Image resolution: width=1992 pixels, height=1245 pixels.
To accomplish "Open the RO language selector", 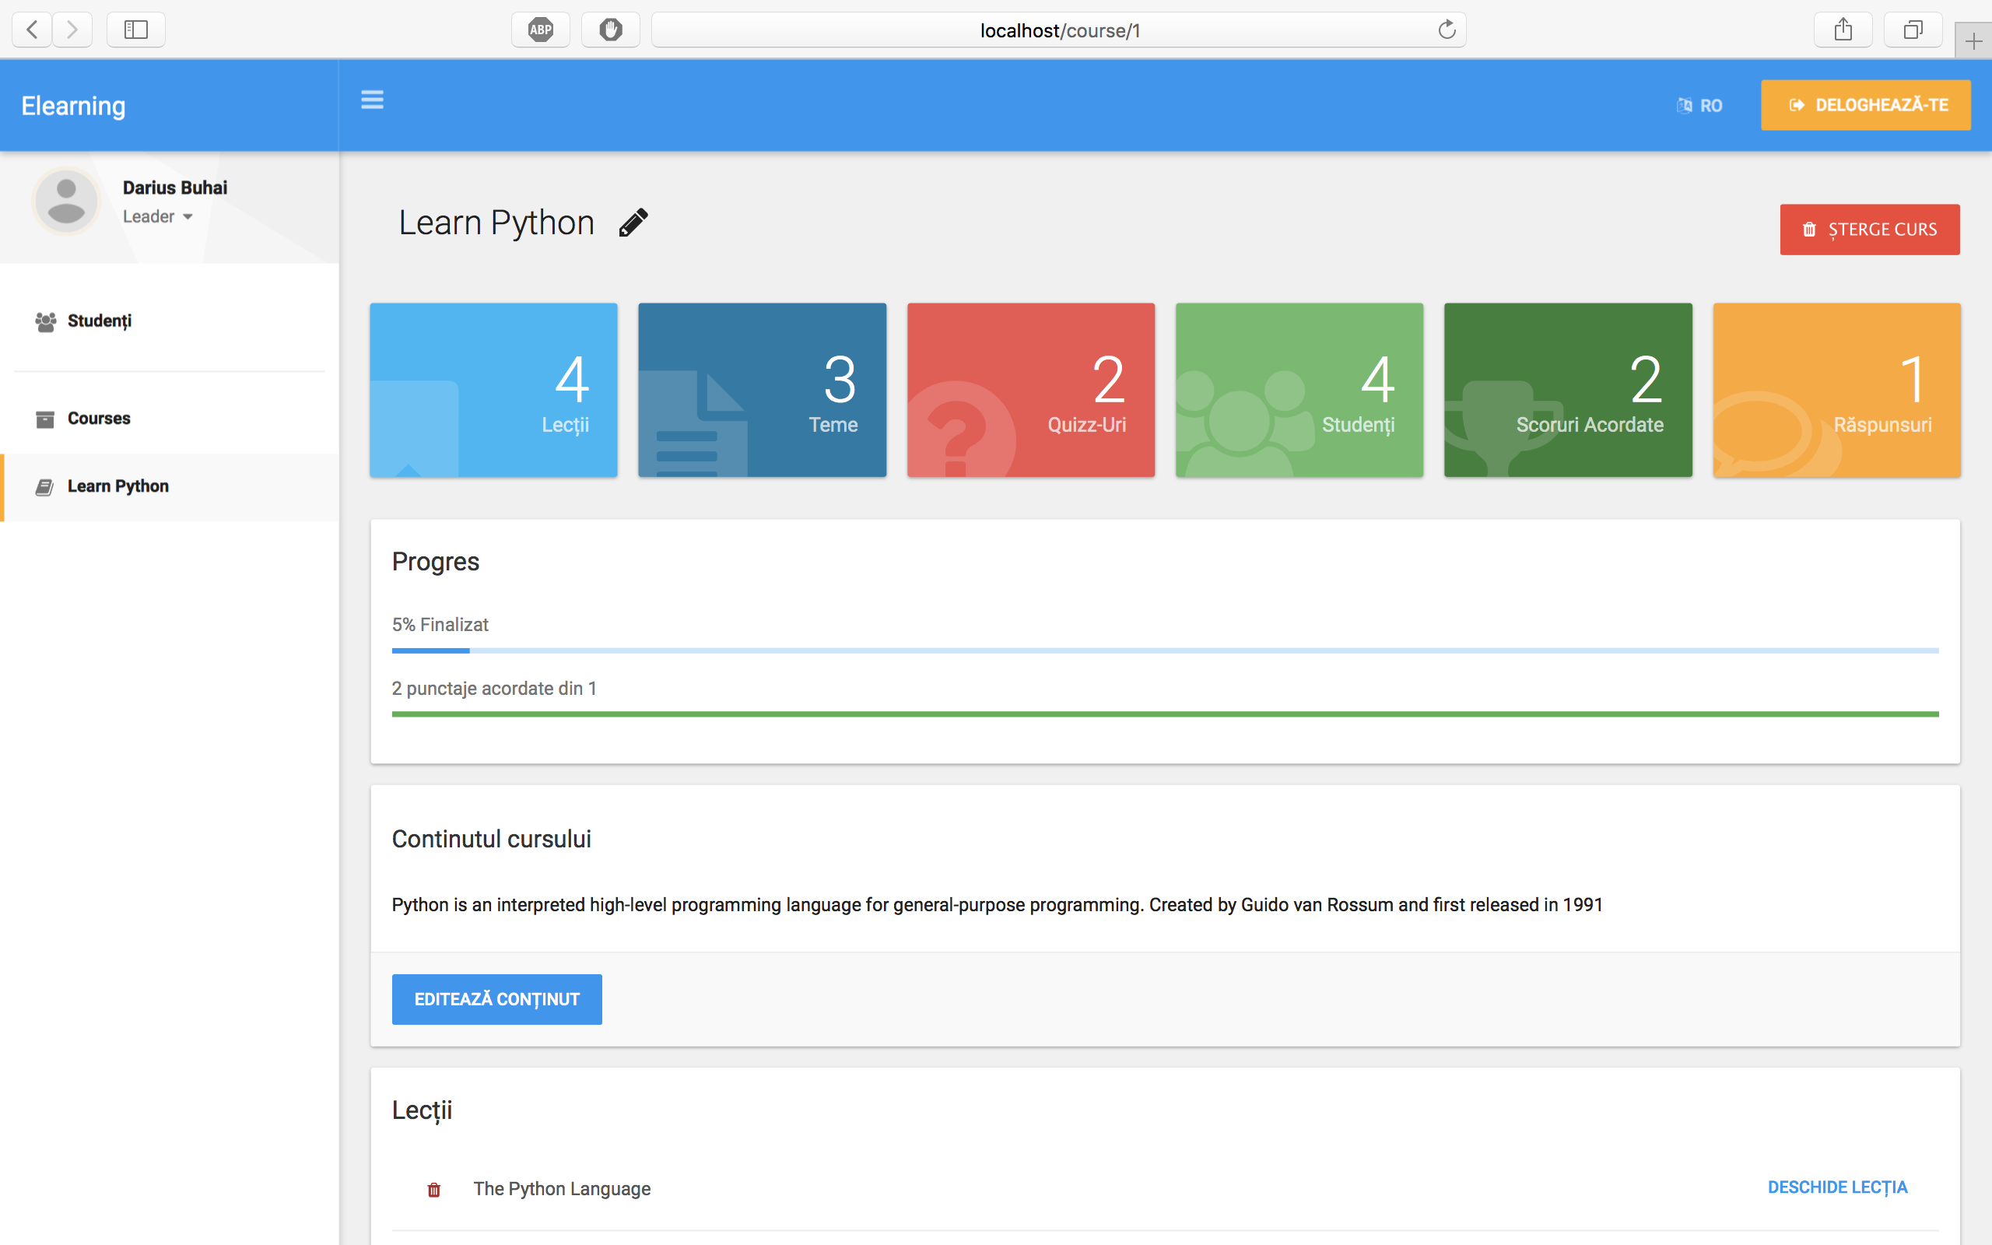I will (x=1699, y=105).
